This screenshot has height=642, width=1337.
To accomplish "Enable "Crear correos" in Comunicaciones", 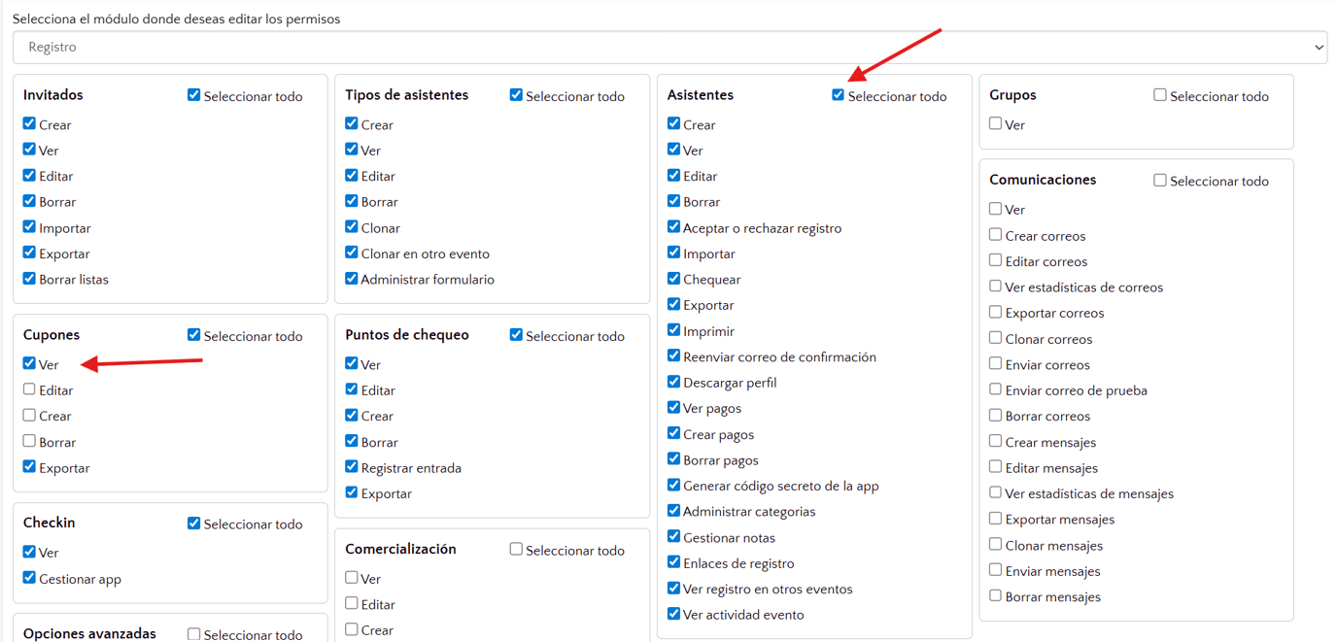I will click(995, 235).
